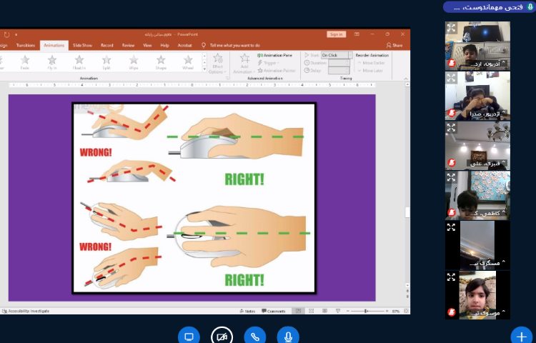Click the Add Animation icon
This screenshot has width=536, height=343.
pos(244,62)
